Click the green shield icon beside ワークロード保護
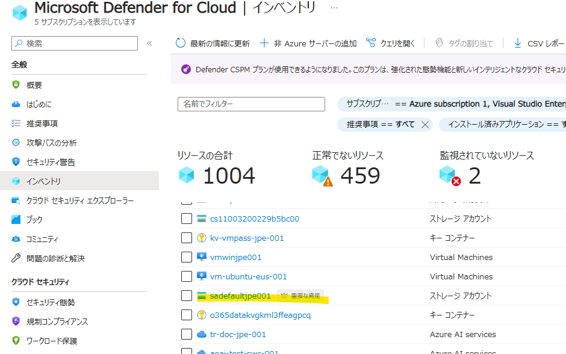 16,340
